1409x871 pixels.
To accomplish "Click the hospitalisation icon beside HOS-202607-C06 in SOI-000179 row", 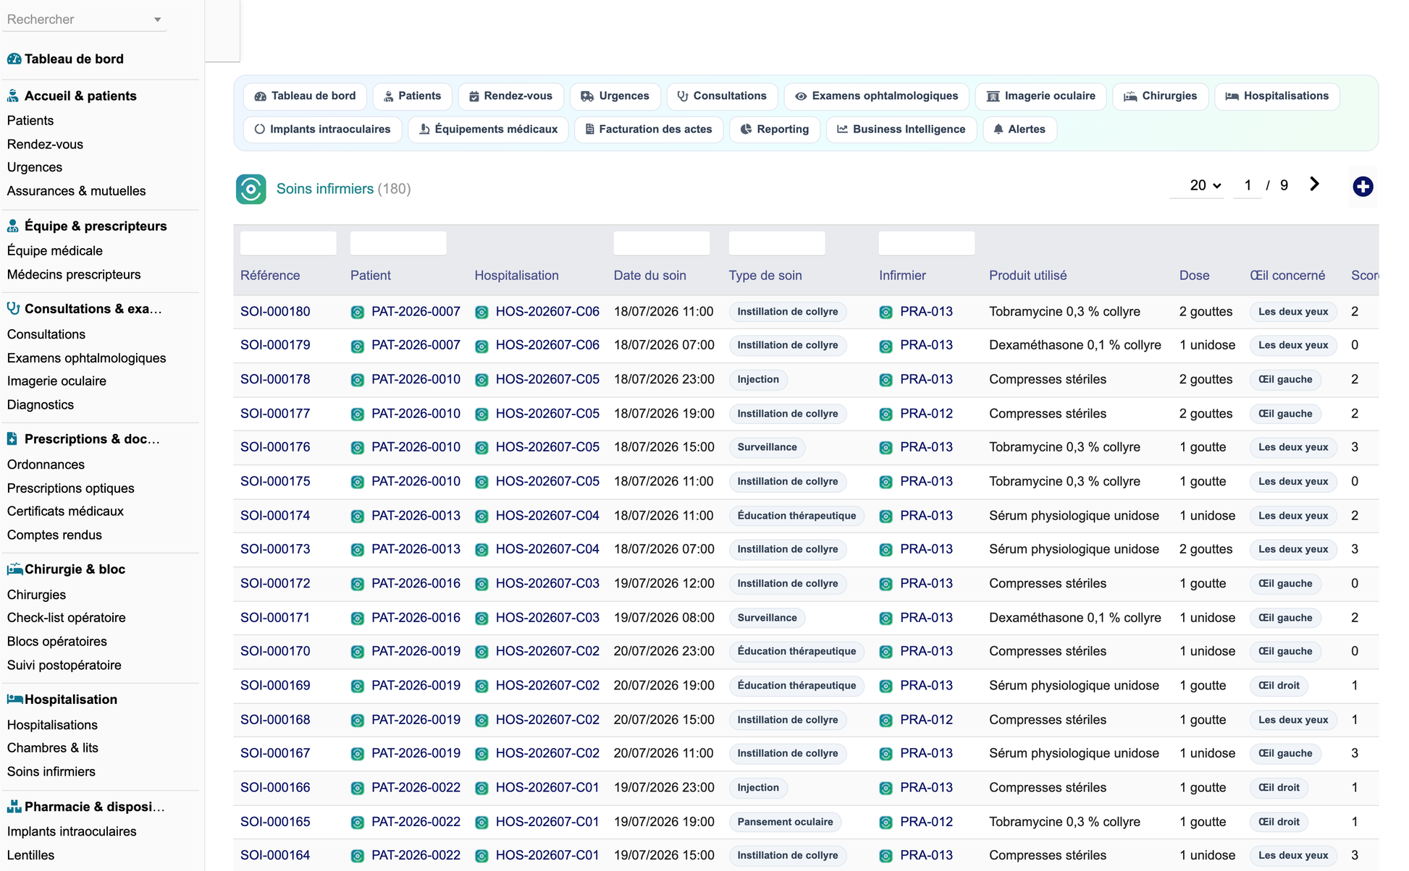I will pyautogui.click(x=481, y=347).
